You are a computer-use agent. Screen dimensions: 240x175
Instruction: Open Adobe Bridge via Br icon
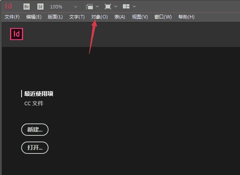(x=27, y=7)
